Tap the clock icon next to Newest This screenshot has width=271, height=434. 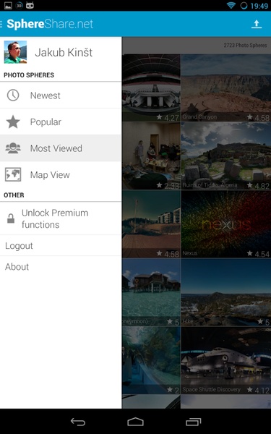click(x=13, y=95)
